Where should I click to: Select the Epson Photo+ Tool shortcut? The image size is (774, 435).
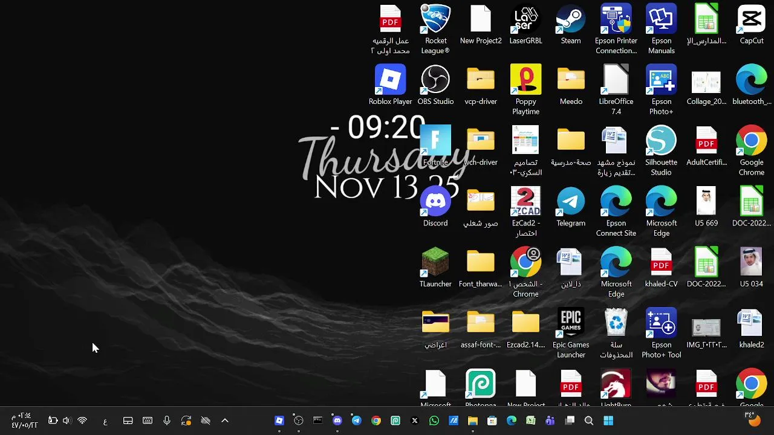661,333
